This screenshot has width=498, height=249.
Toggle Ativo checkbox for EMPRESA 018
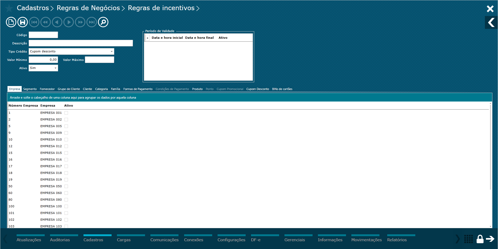coord(66,173)
